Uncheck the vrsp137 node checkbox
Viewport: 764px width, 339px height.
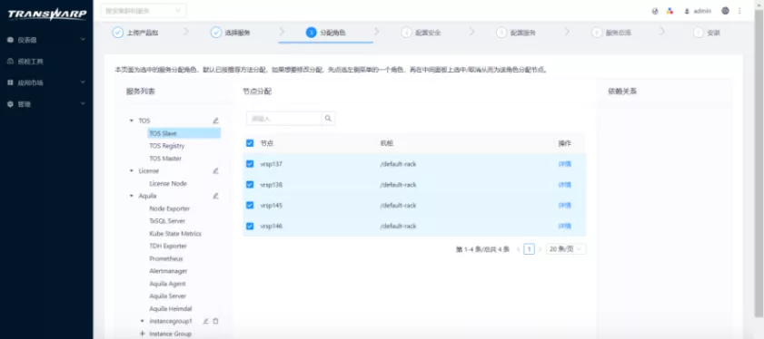[250, 164]
